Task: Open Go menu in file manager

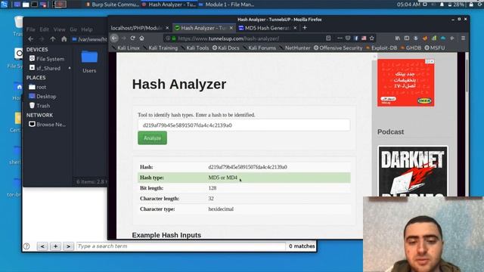Action: 73,29
